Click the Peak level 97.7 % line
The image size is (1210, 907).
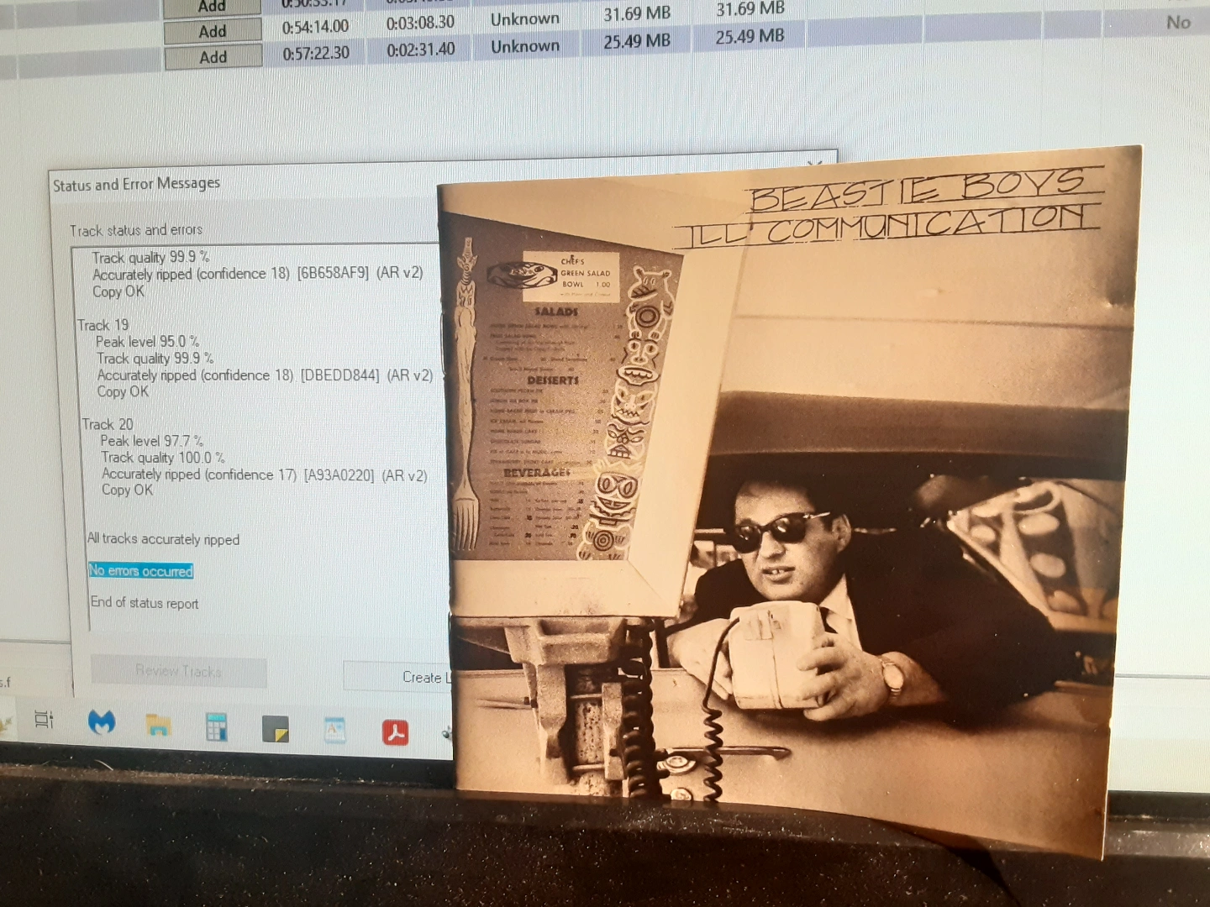(151, 441)
